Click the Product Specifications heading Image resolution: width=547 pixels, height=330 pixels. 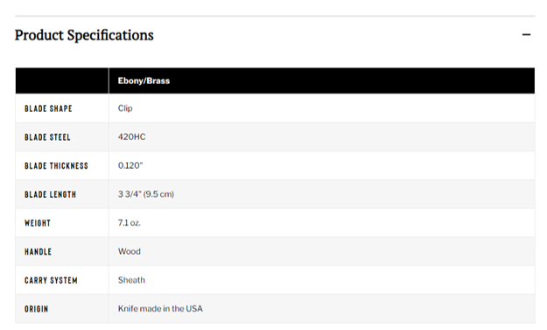[x=84, y=35]
